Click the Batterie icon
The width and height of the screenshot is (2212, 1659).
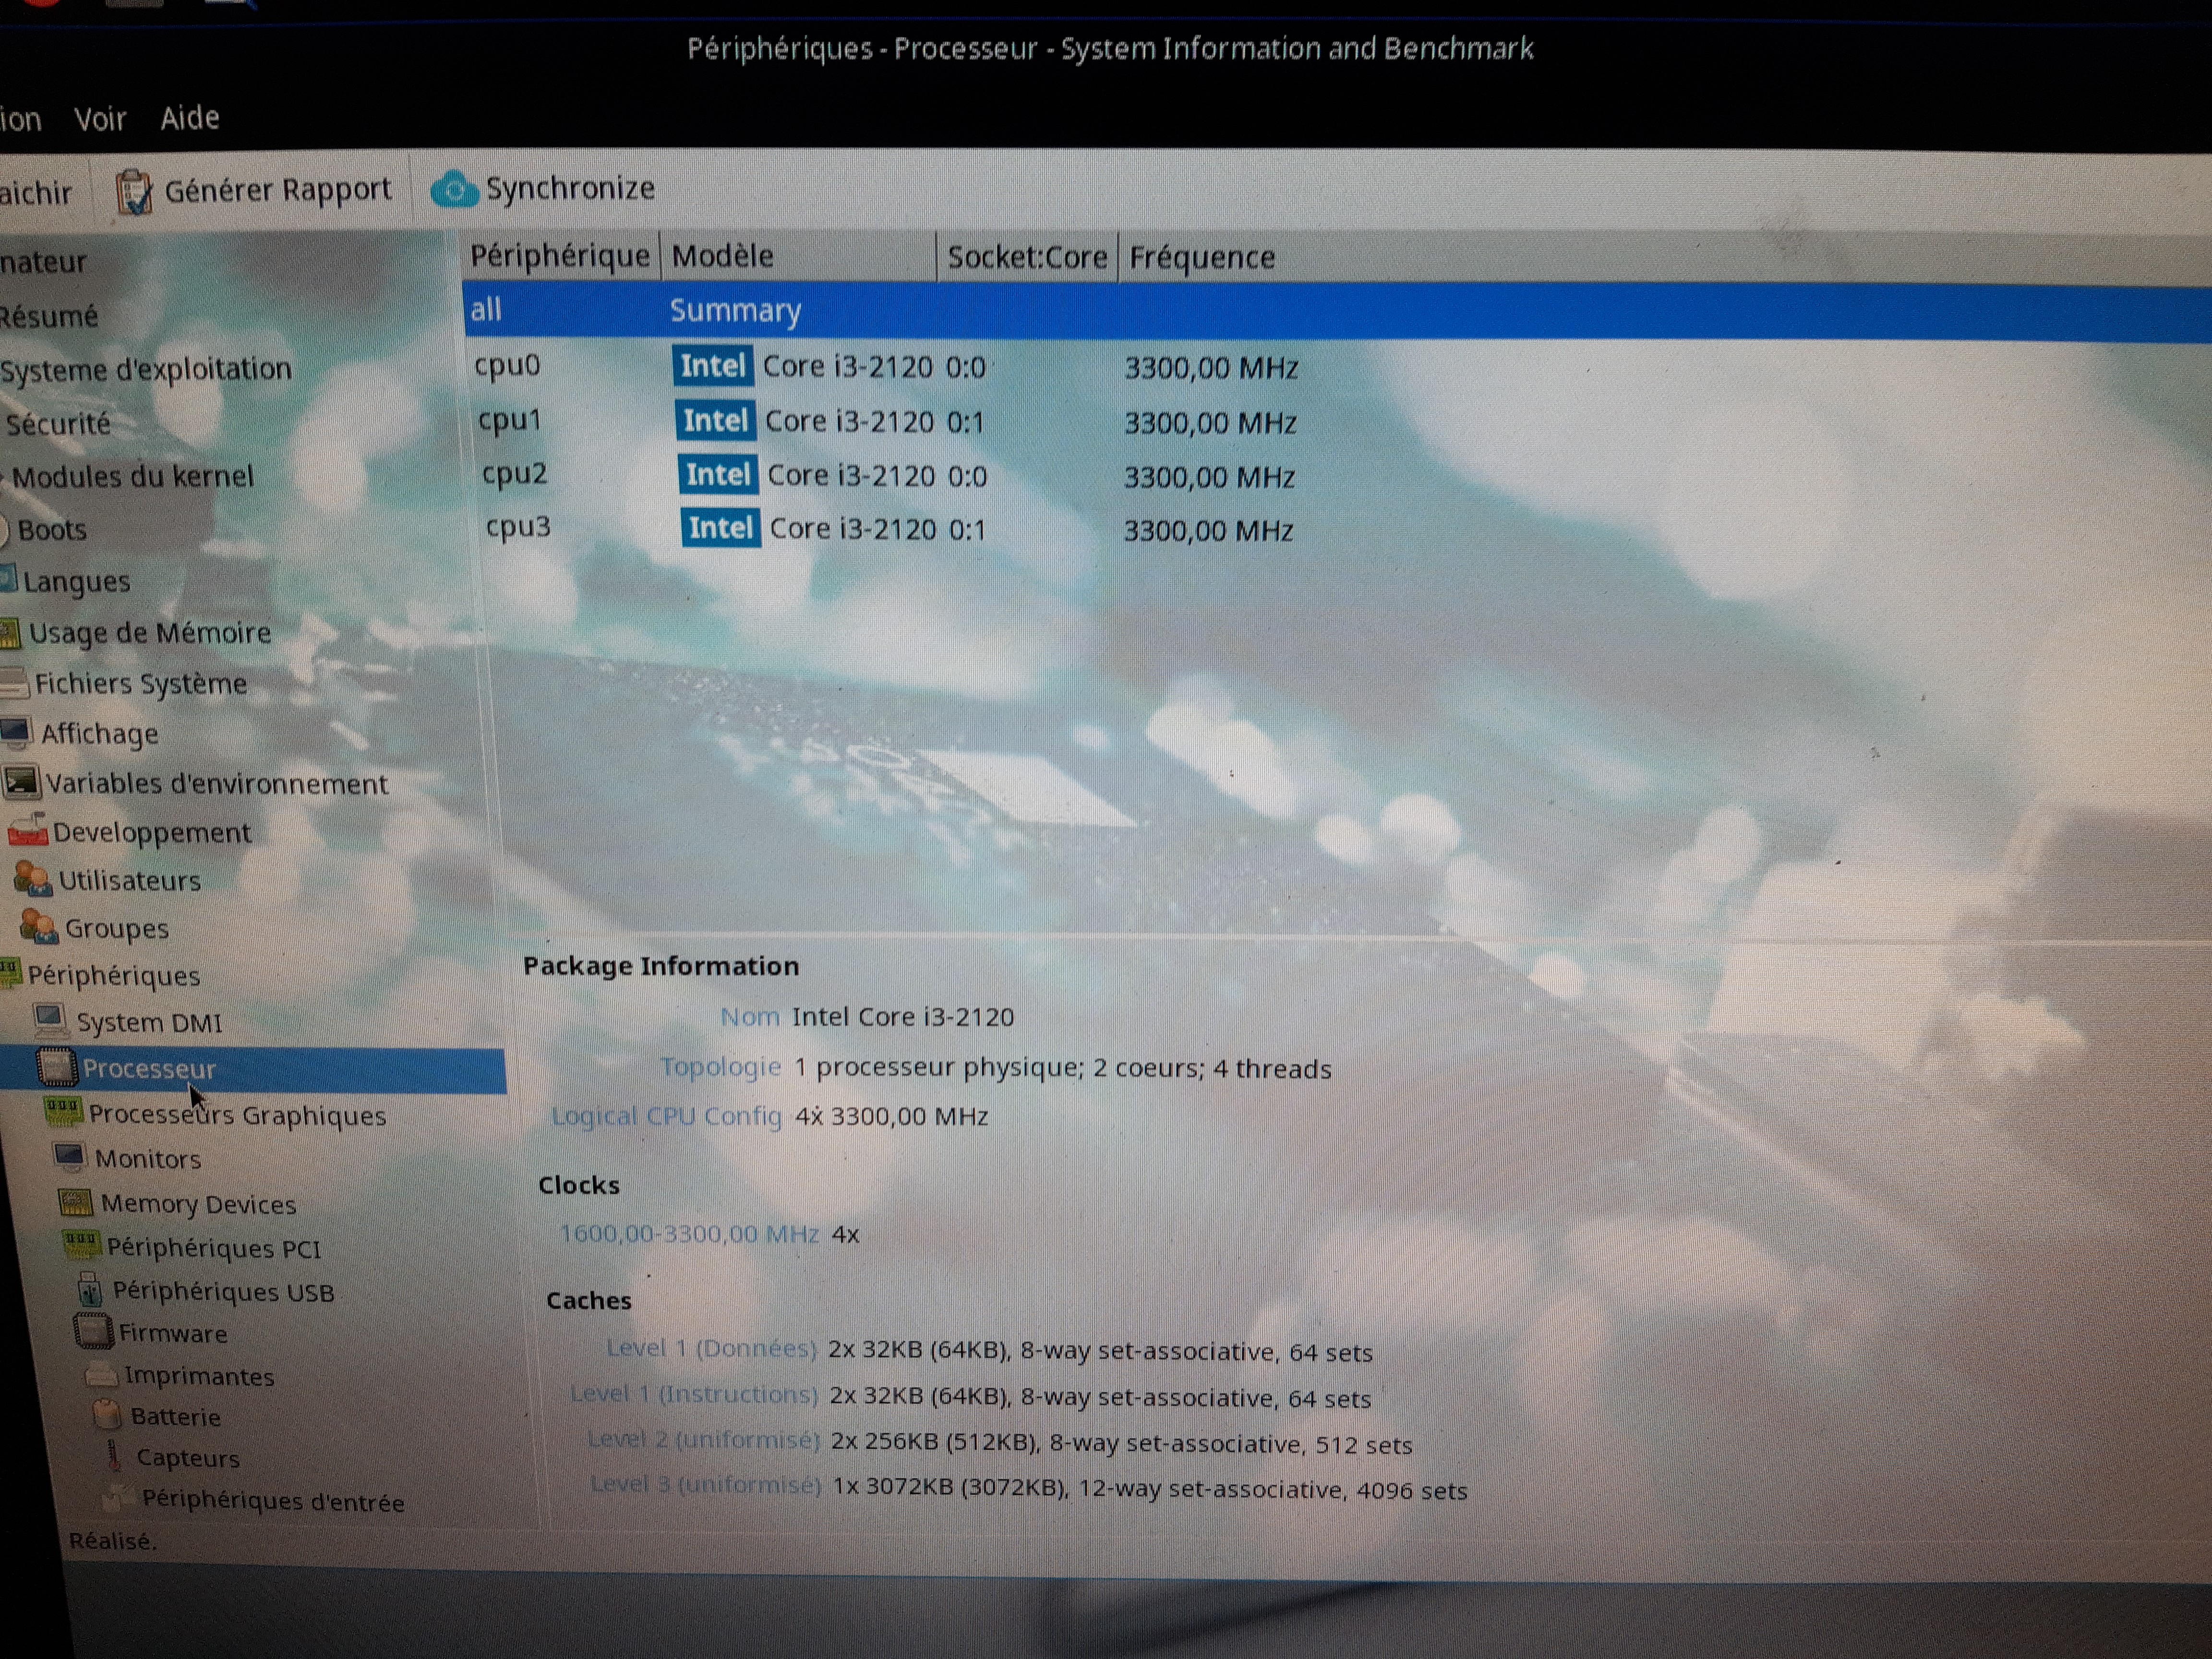click(107, 1415)
